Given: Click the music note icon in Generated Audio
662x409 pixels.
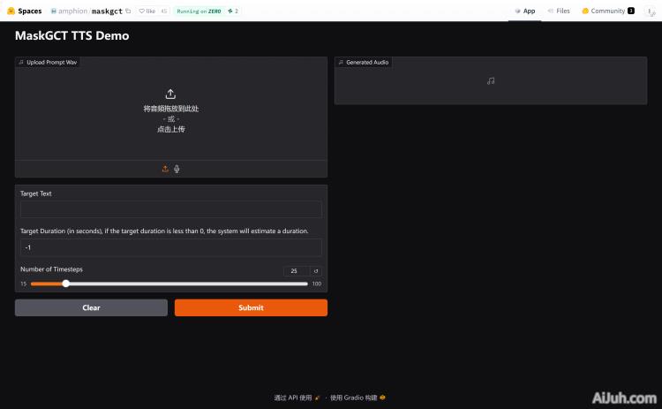Looking at the screenshot, I should point(491,81).
